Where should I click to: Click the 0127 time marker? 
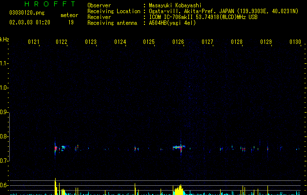[x=207, y=42]
